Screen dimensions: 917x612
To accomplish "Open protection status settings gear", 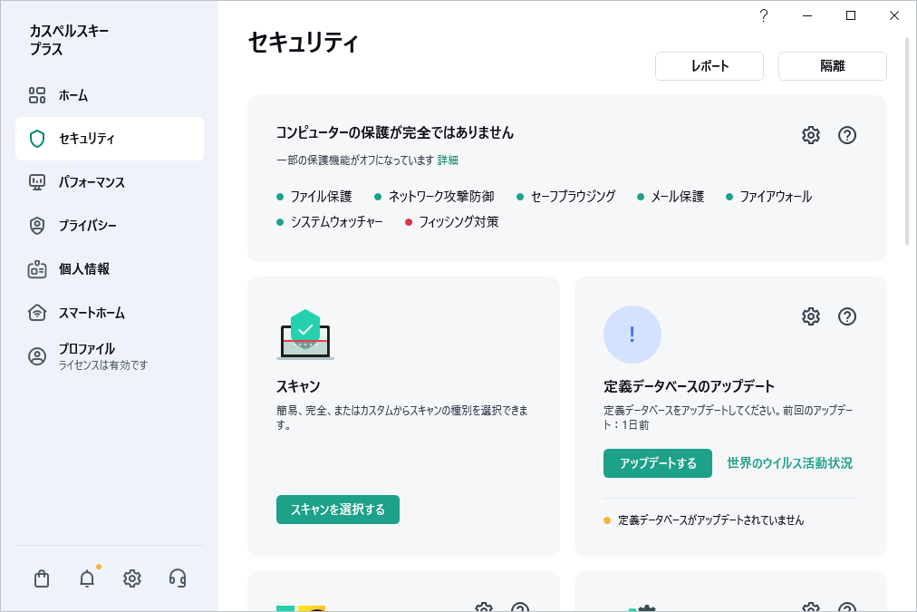I will point(811,135).
